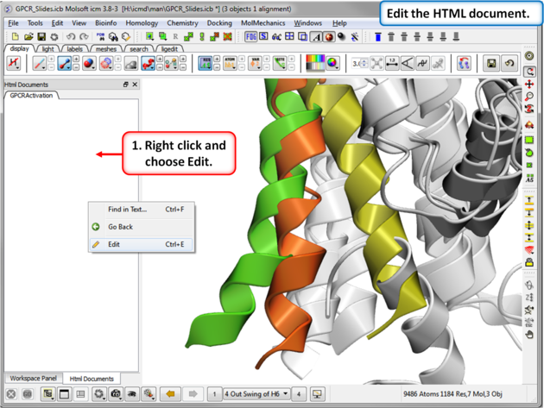The height and width of the screenshot is (408, 544).
Task: Toggle the FOG button in toolbar
Action: (x=250, y=37)
